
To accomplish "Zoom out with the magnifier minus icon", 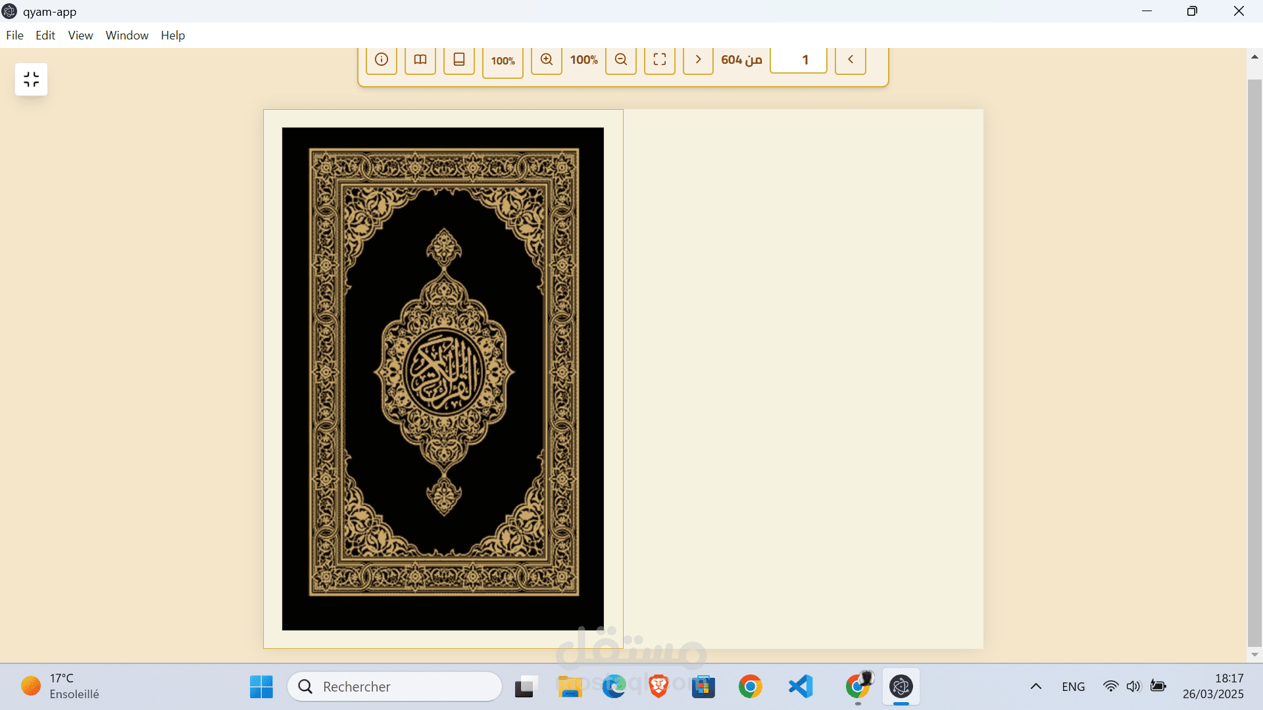I will [x=620, y=60].
